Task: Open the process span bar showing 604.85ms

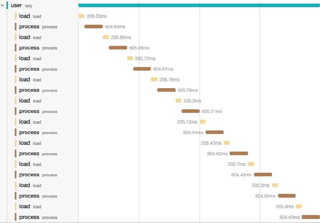Action: 94,27
